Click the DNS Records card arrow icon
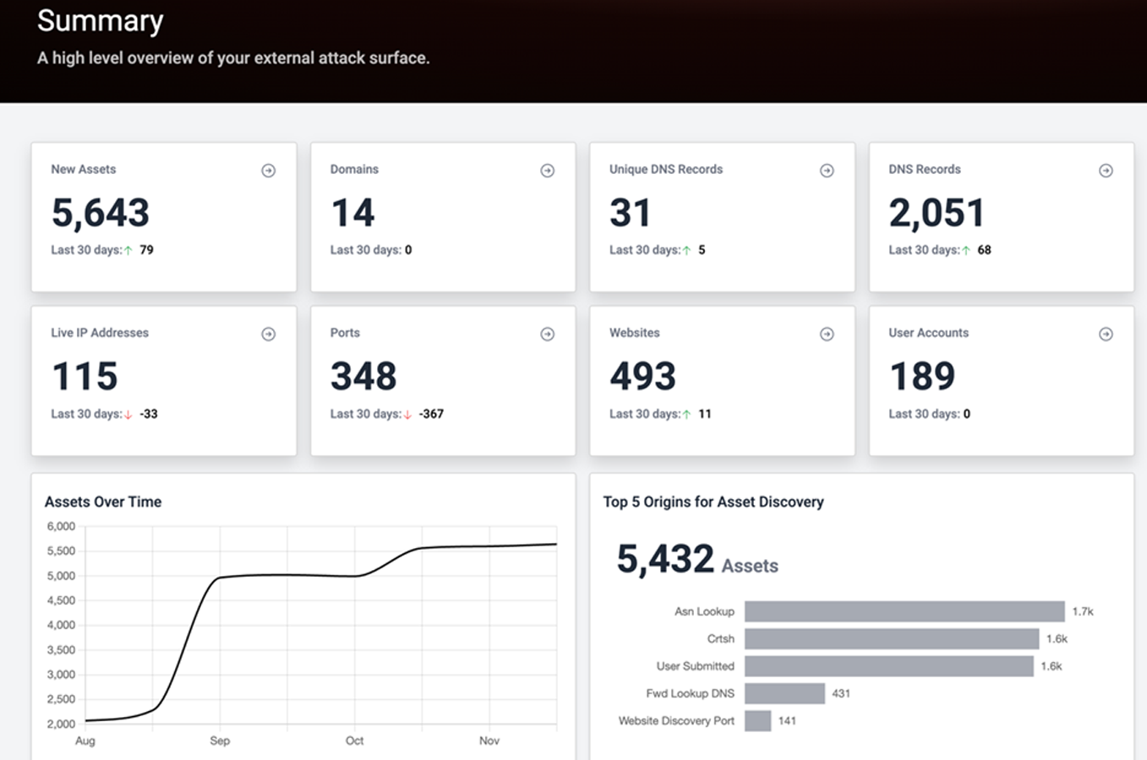Screen dimensions: 1147x760 point(1106,170)
